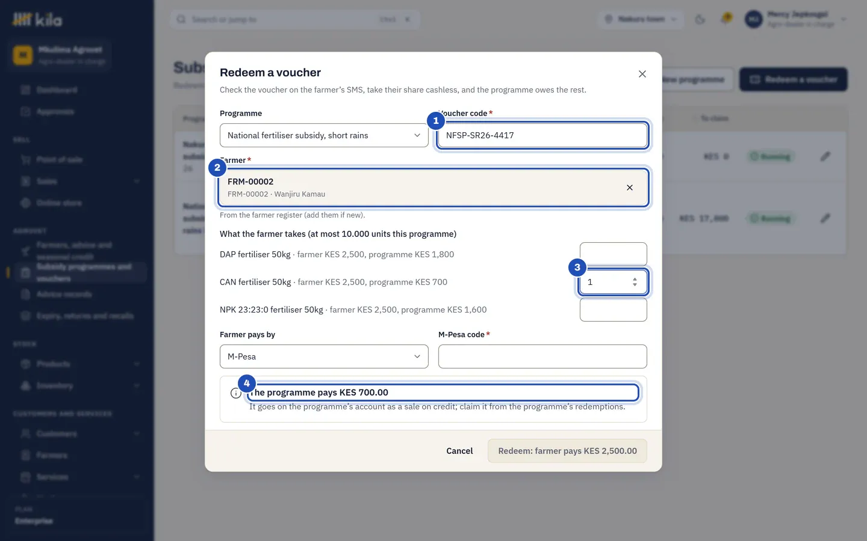867x541 pixels.
Task: Click the Mkulima Agrovet shop switcher
Action: click(x=60, y=55)
